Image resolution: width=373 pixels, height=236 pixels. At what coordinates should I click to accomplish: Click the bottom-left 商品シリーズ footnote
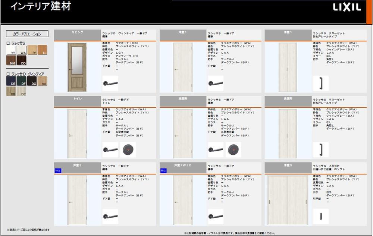click(x=28, y=230)
